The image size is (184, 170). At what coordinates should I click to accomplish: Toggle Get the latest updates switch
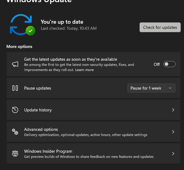tap(169, 64)
